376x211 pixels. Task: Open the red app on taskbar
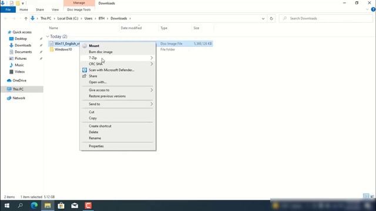coord(88,206)
